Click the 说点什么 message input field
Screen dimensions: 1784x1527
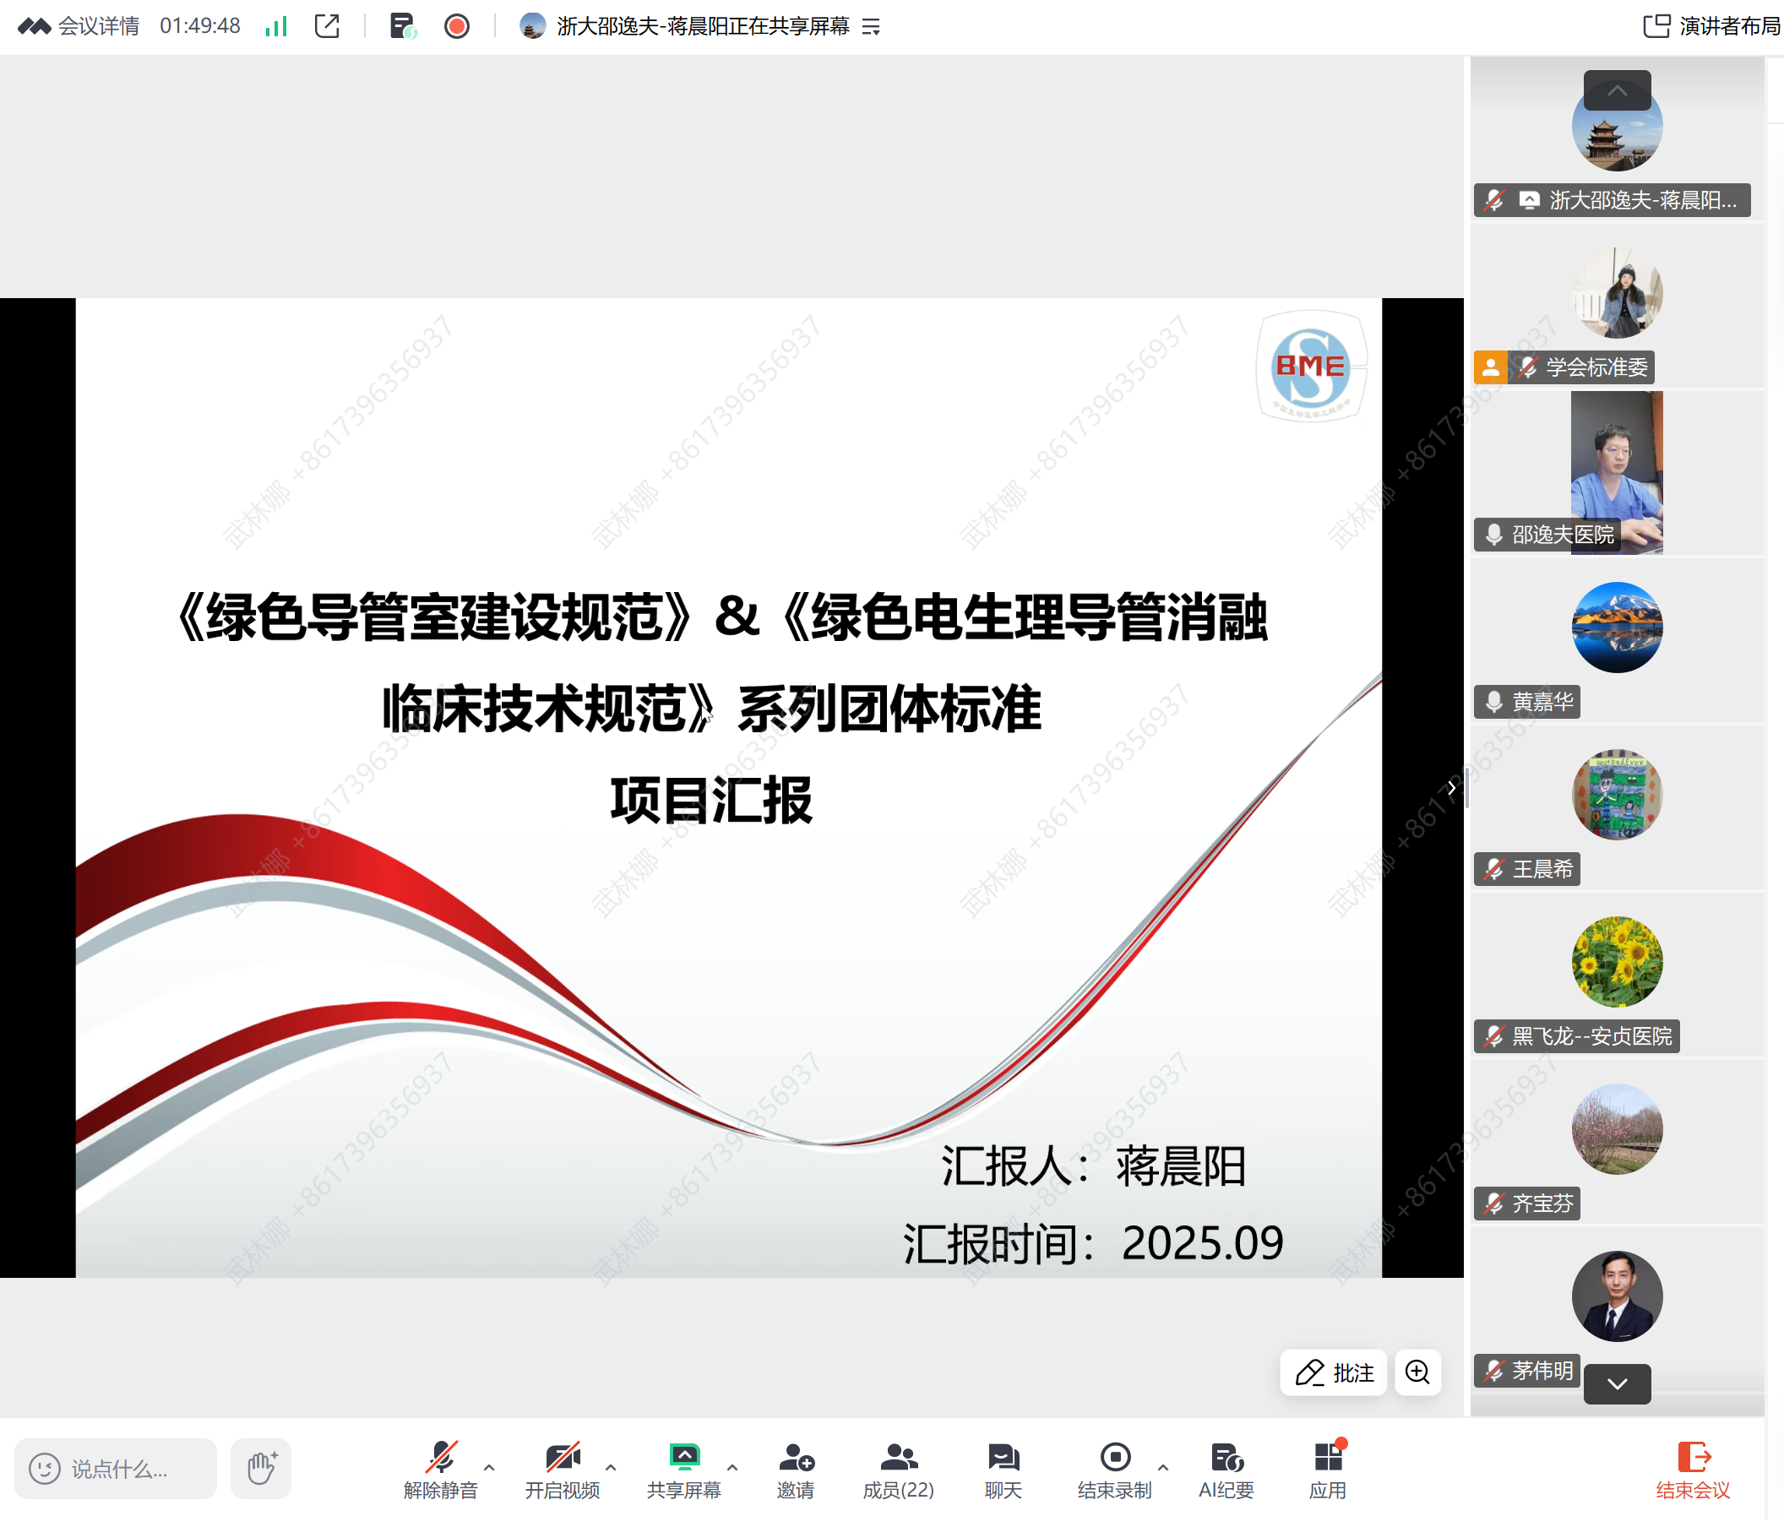click(117, 1469)
